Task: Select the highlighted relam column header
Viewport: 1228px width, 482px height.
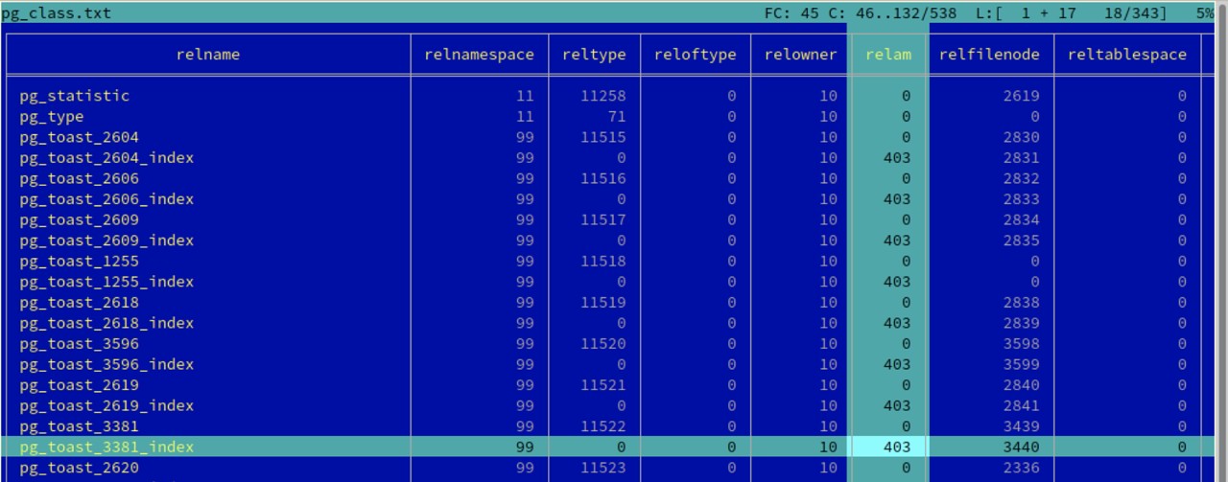Action: pyautogui.click(x=888, y=55)
